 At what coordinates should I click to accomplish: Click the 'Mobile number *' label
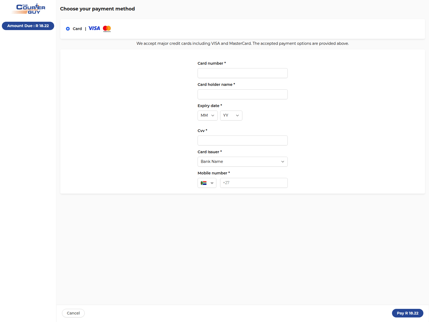214,173
